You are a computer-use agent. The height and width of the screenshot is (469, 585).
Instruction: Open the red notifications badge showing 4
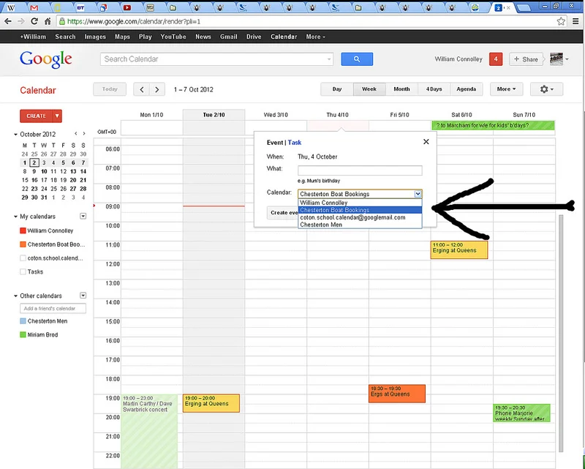pos(496,59)
